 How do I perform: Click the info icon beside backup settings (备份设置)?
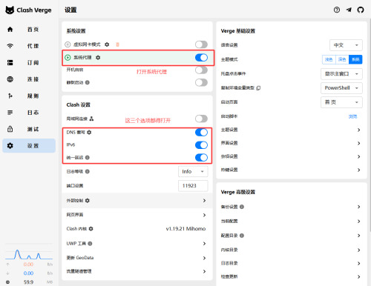point(242,207)
